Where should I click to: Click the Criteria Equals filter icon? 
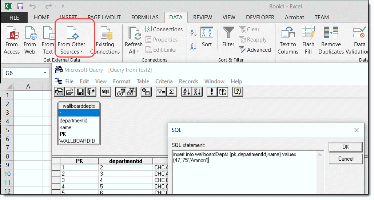160,92
